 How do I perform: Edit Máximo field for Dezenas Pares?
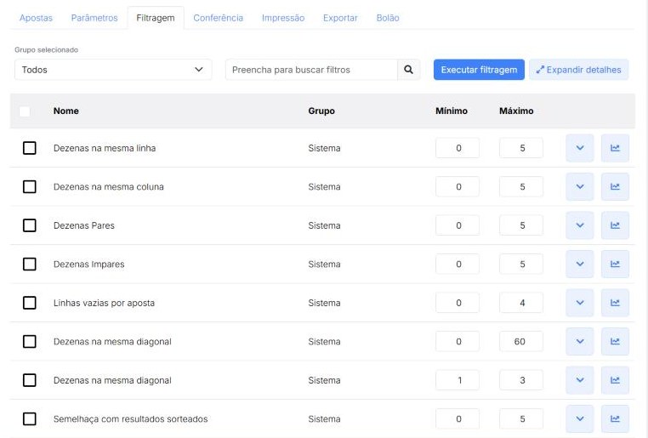(x=521, y=225)
